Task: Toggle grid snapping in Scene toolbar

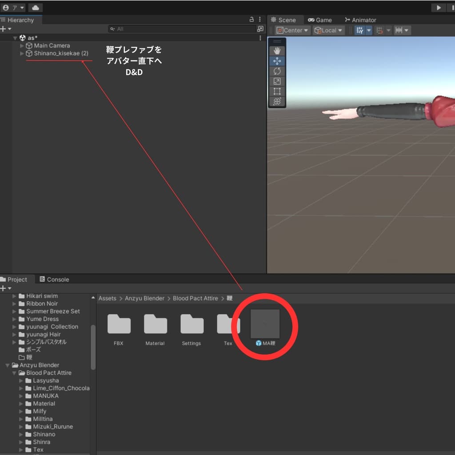Action: (x=379, y=30)
